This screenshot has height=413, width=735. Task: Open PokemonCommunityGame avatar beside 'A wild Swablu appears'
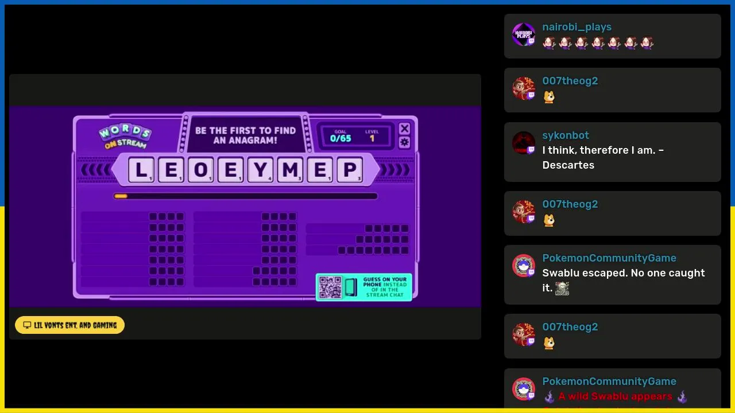[x=523, y=389]
